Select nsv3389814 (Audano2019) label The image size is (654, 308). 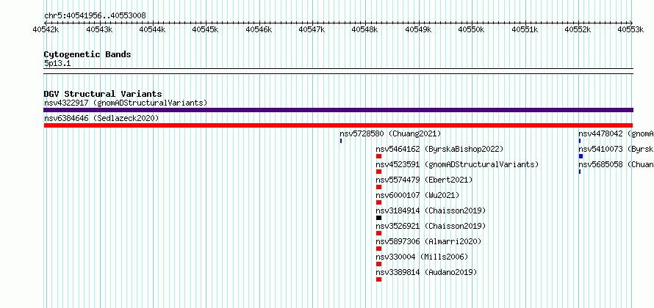[x=426, y=272]
